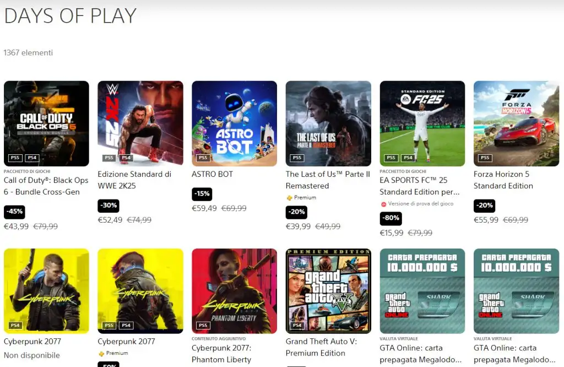
Task: Open EA SPORTS FC 25 cover image
Action: coord(422,123)
